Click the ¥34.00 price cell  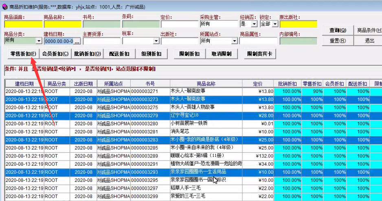258,164
